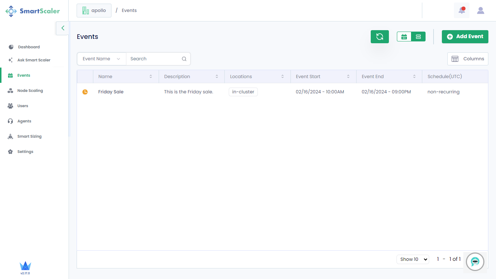The image size is (496, 279).
Task: Switch to calendar view toggle
Action: pyautogui.click(x=404, y=37)
